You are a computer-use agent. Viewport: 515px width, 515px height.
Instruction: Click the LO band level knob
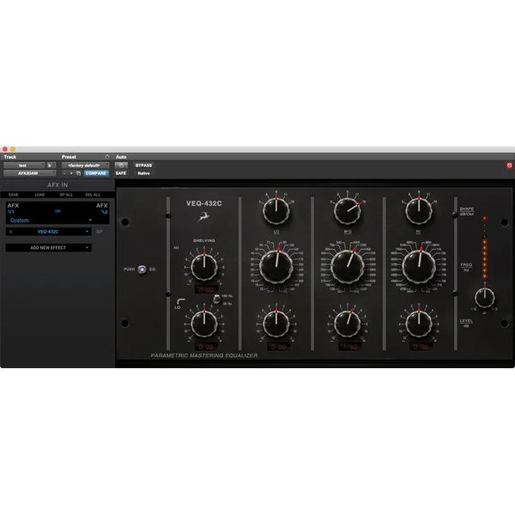[276, 324]
